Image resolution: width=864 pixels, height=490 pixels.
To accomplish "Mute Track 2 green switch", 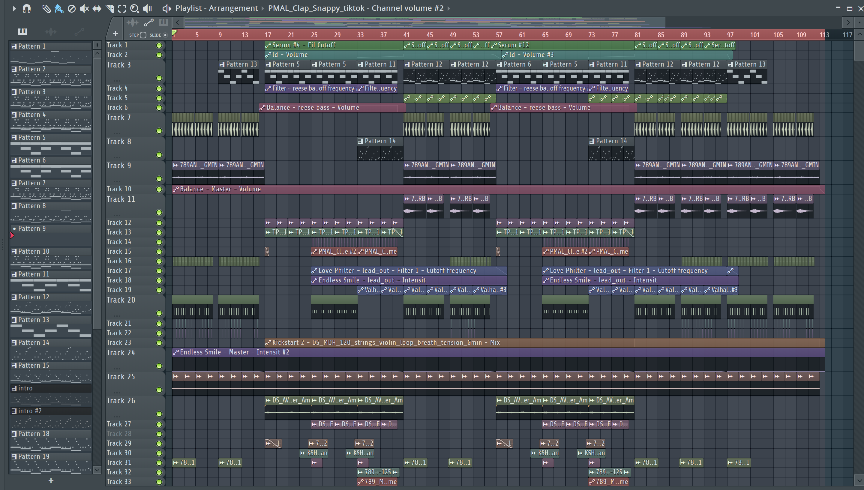I will (x=159, y=55).
